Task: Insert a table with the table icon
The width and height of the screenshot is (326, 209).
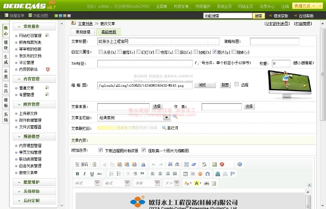Action: tap(185, 174)
